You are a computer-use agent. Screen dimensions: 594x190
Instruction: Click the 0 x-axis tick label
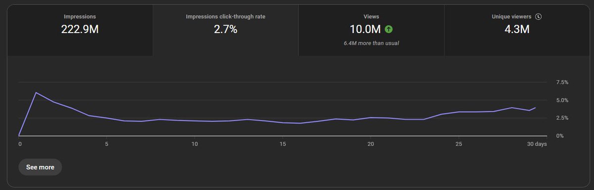point(20,144)
